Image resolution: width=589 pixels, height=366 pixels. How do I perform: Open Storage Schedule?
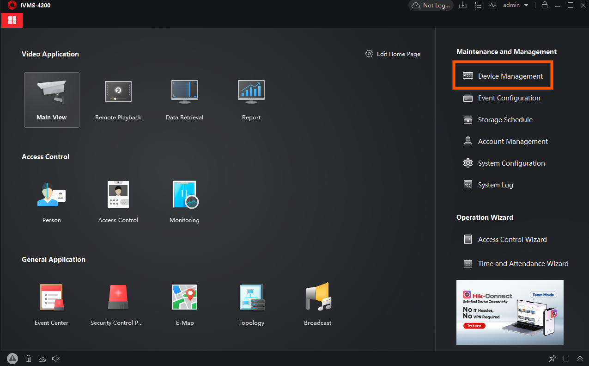click(x=498, y=120)
